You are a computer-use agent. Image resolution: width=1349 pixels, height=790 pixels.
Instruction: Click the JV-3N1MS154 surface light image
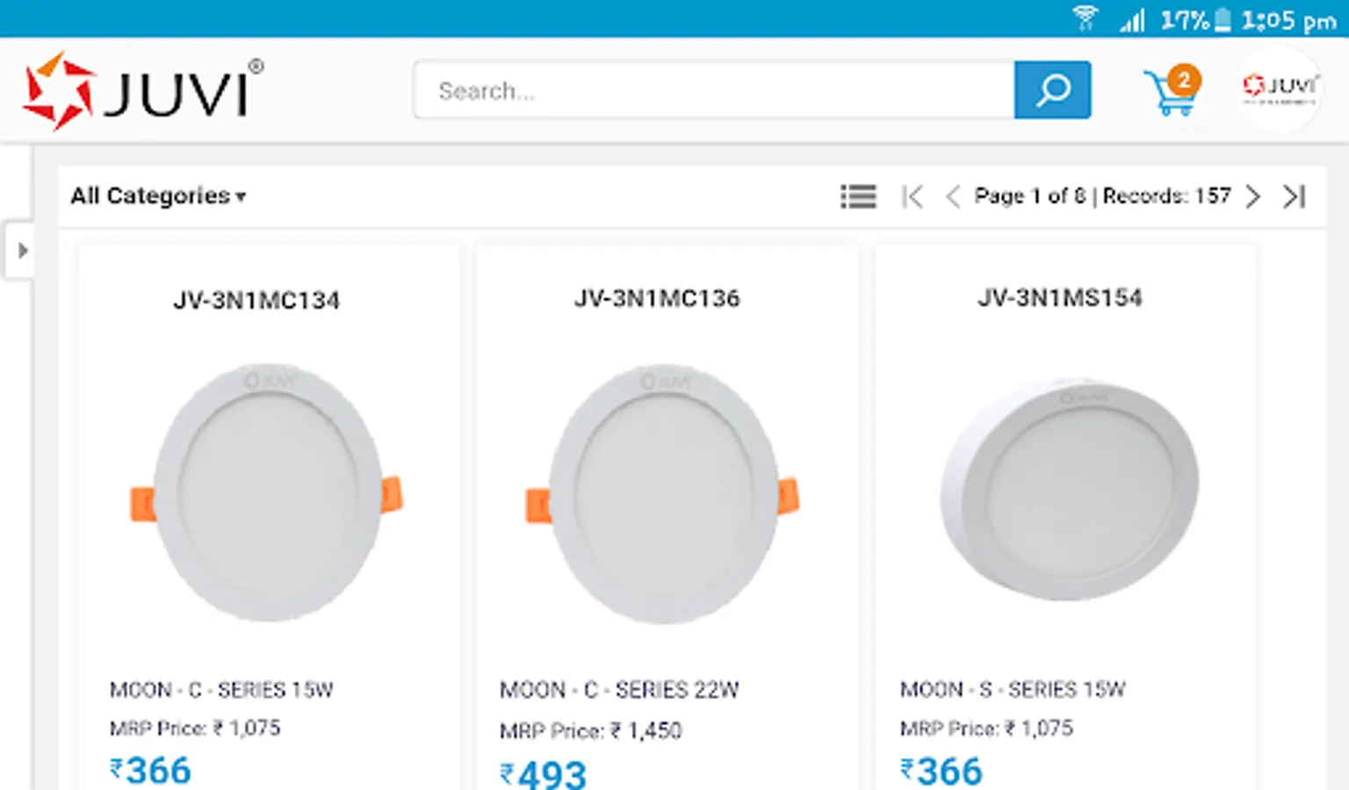pyautogui.click(x=1069, y=490)
